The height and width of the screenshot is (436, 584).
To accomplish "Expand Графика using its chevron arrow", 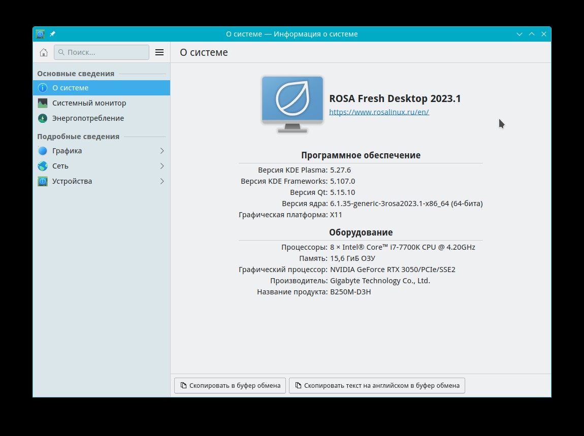I will 162,151.
